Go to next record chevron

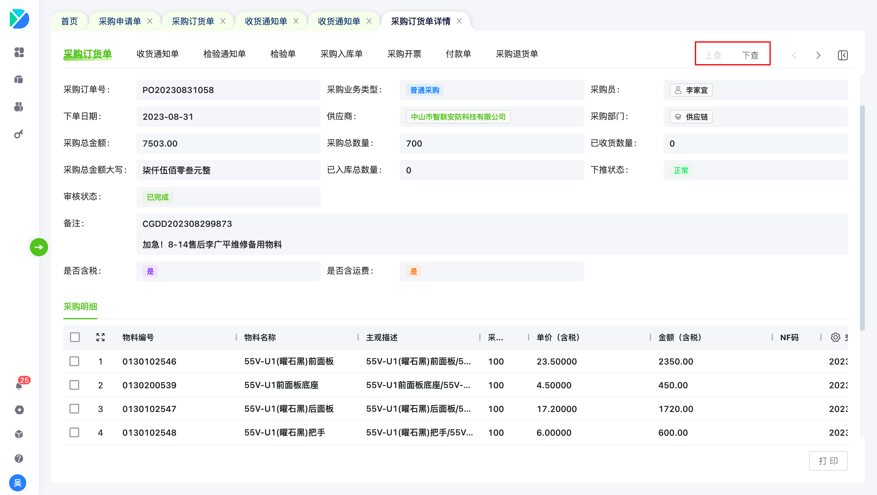818,55
